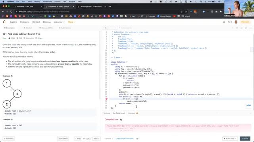Open the Chrome Bookmarks menu
This screenshot has height=142, width=254.
click(x=47, y=2)
